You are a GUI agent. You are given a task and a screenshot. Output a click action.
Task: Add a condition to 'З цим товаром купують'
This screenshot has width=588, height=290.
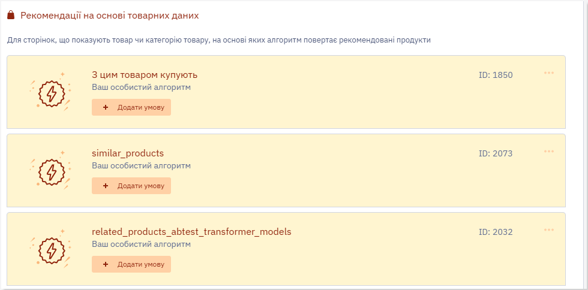point(131,107)
